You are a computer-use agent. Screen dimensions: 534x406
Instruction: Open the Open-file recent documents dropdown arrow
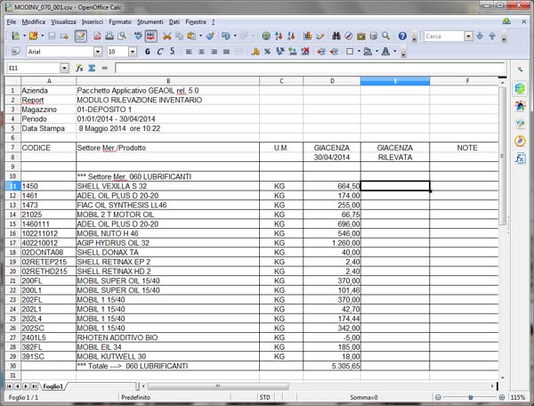coord(42,36)
